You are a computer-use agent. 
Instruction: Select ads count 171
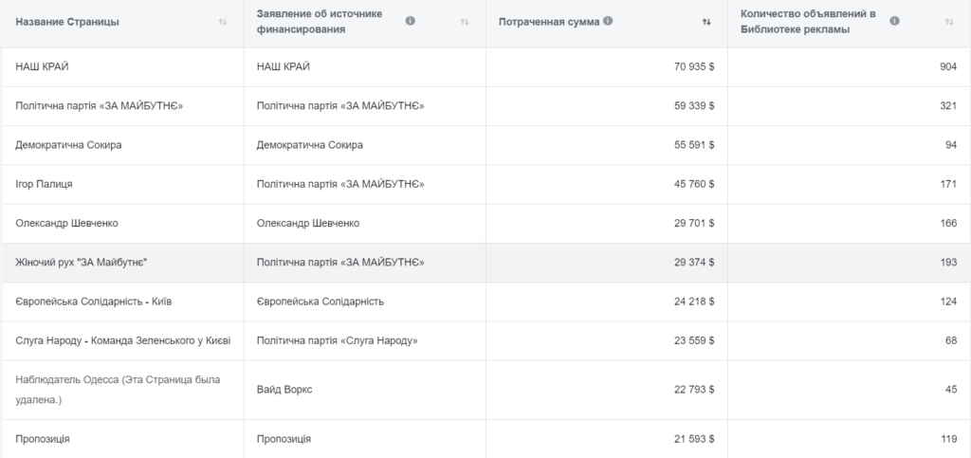point(948,184)
